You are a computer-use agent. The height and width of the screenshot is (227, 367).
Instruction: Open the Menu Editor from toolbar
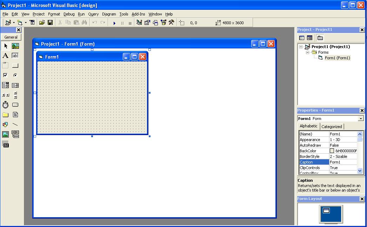(x=32, y=22)
